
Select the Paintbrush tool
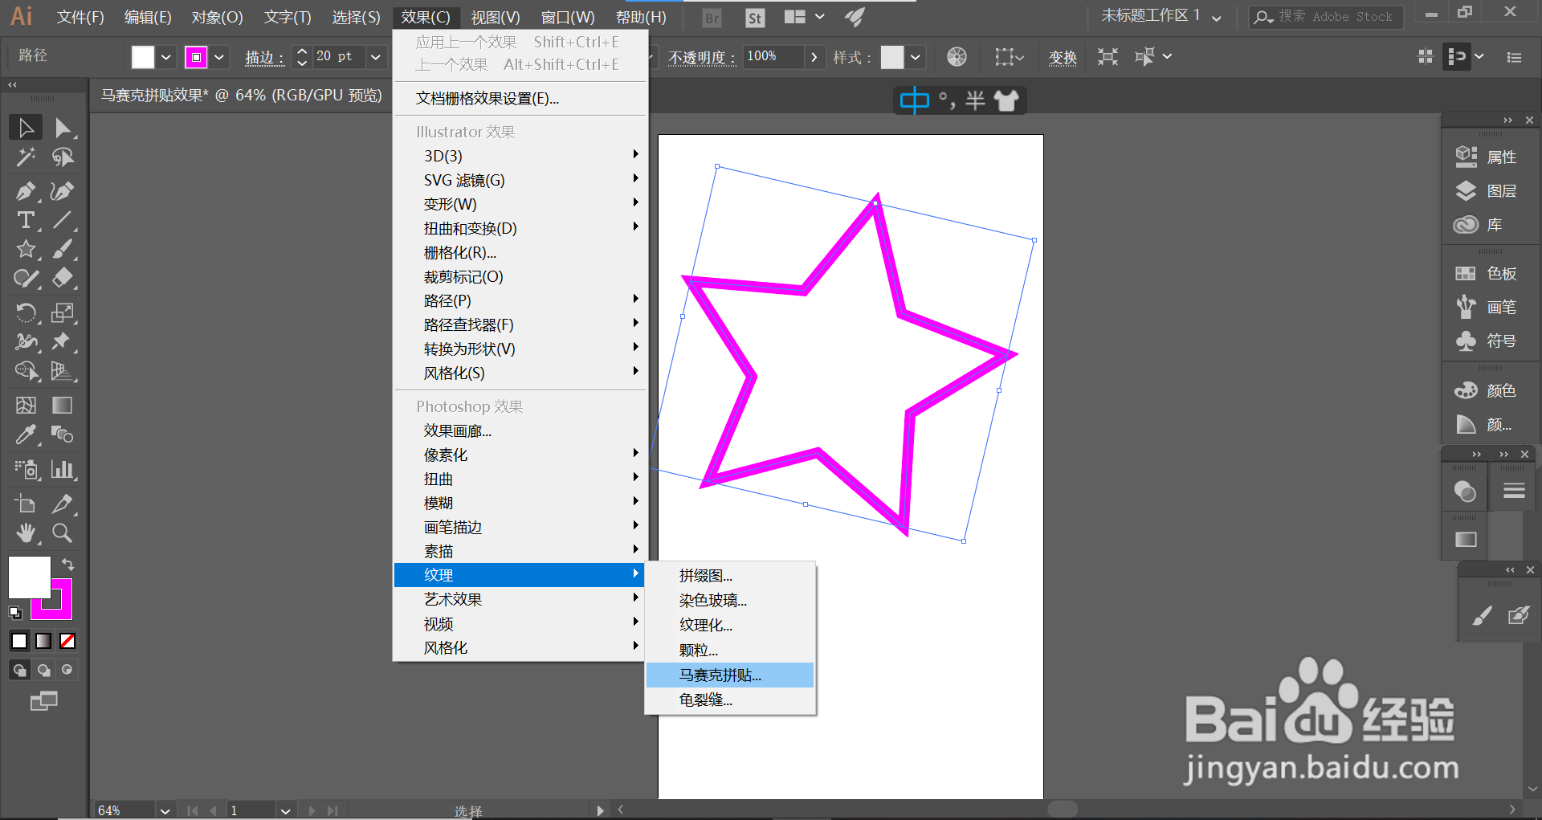click(62, 249)
